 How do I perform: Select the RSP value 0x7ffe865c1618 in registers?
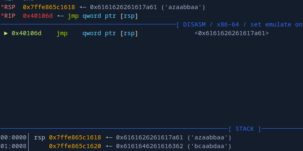tap(49, 7)
